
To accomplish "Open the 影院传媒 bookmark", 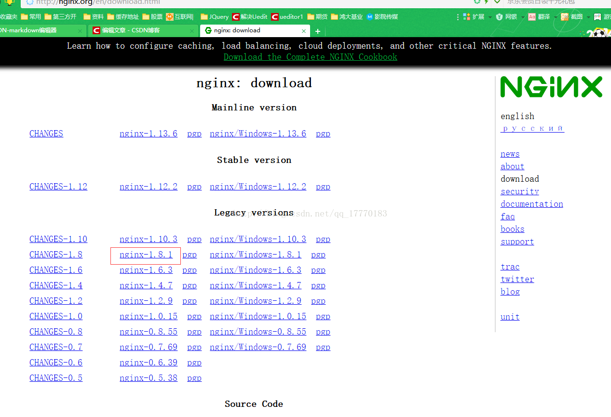I will click(x=382, y=17).
